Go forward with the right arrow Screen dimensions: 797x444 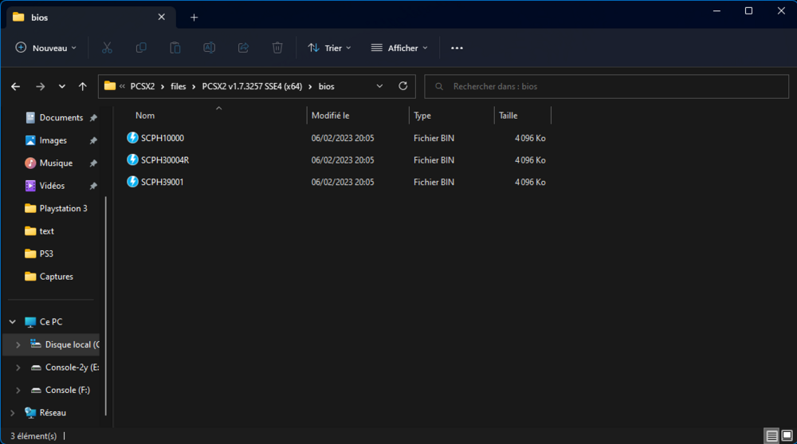[40, 86]
